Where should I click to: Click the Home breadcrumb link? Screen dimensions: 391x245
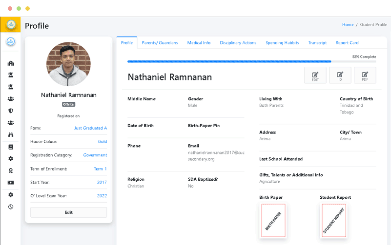click(348, 24)
